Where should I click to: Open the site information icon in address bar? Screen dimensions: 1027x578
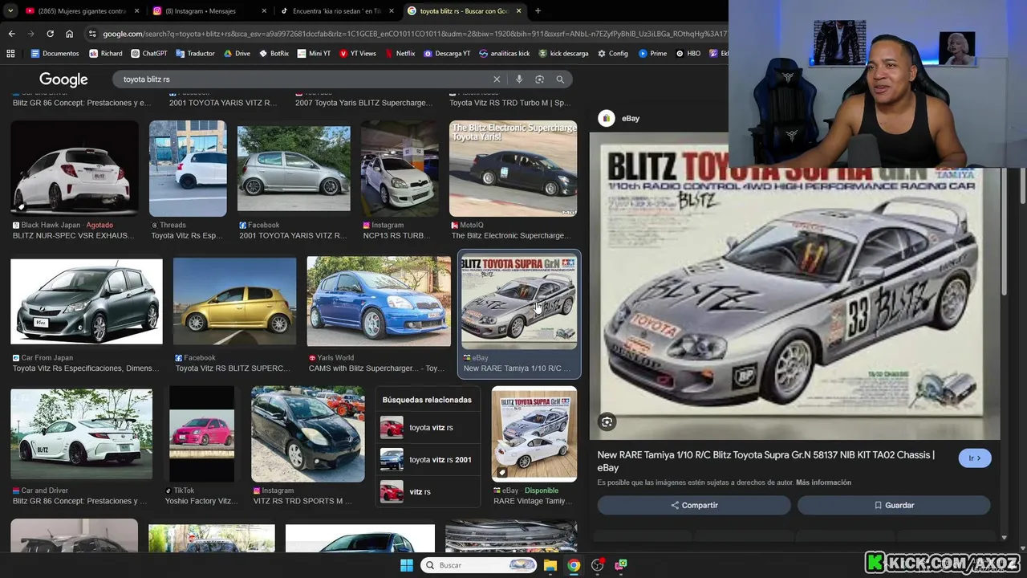coord(92,34)
